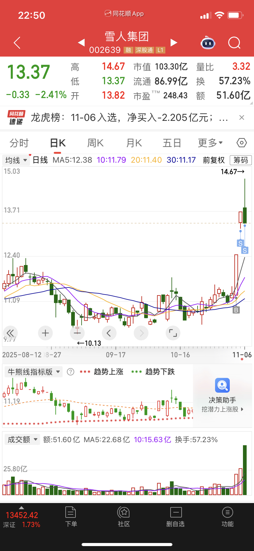Switch to the 周K tab
Screen dimensions: 254x551
(95, 143)
